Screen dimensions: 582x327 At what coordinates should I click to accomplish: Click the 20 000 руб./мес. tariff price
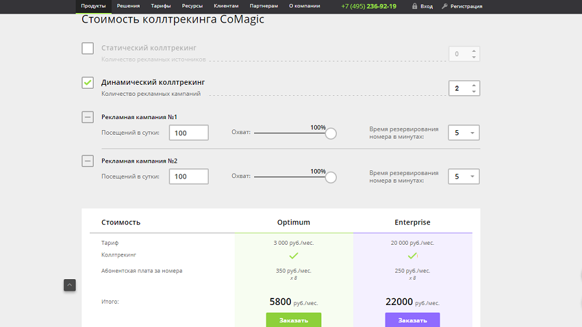413,243
